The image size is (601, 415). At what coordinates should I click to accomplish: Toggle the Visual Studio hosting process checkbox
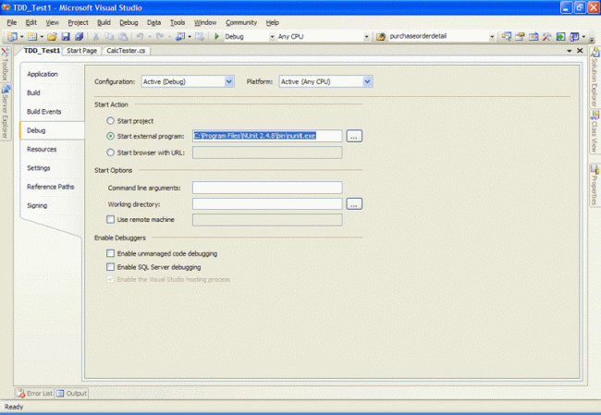pos(110,279)
